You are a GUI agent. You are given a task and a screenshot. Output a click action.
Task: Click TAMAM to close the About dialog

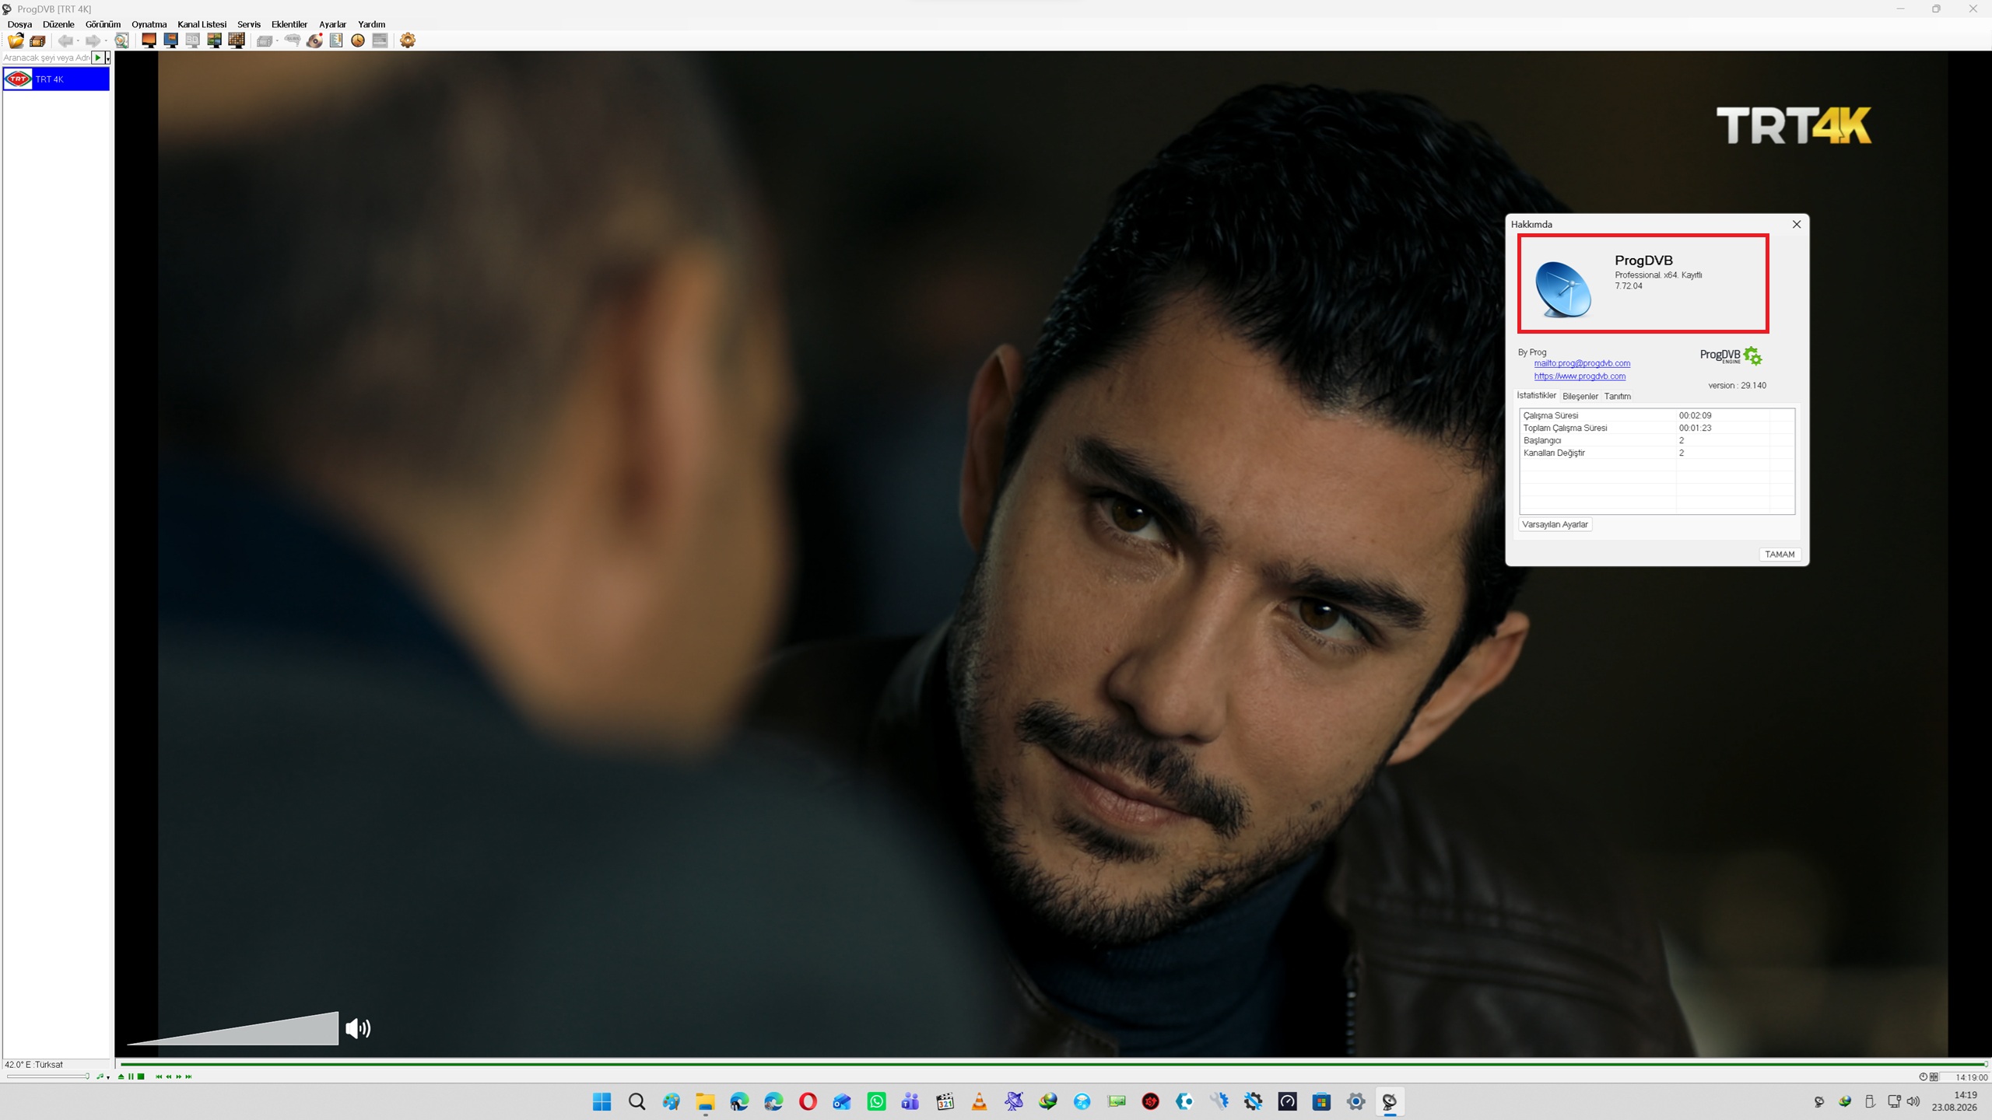(1780, 554)
